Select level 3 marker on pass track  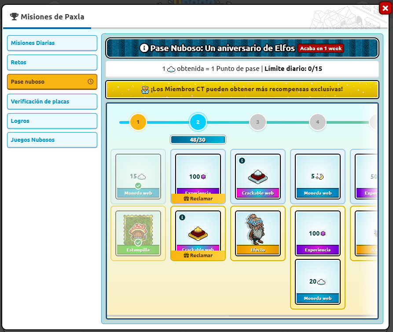[257, 122]
